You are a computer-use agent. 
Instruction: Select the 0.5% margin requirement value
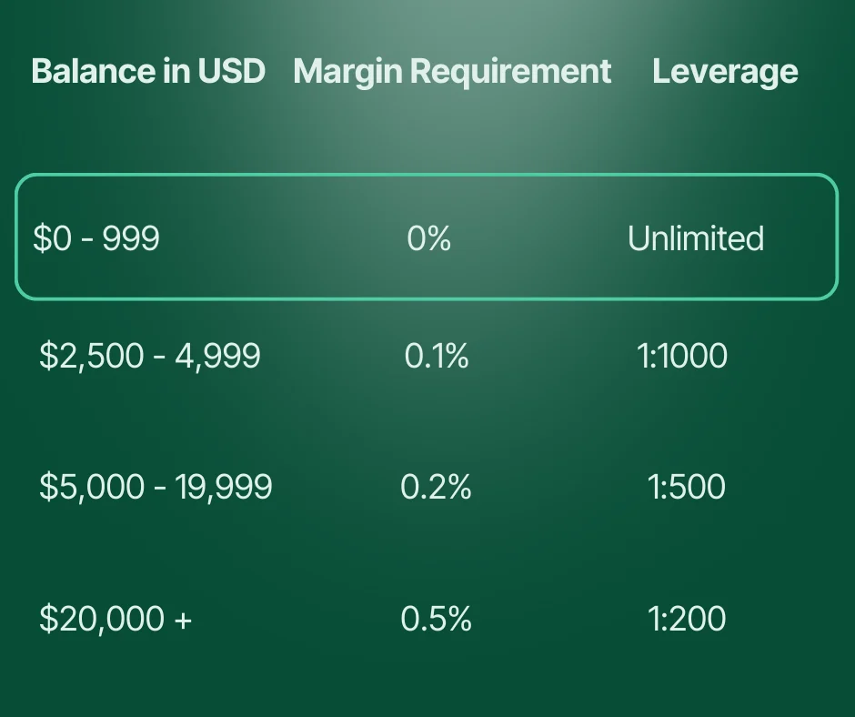pyautogui.click(x=436, y=619)
